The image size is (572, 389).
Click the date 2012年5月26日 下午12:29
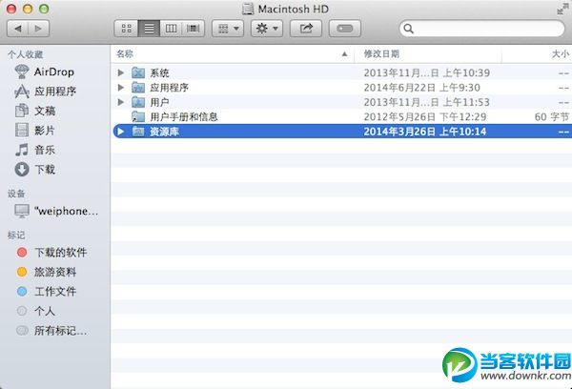click(x=425, y=116)
